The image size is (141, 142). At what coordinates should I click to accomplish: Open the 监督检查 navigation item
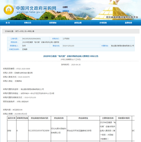pos(128,23)
